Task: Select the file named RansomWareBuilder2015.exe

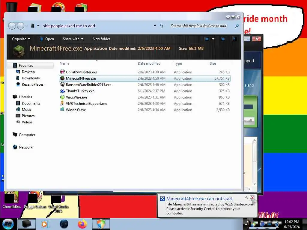Action: (x=88, y=85)
